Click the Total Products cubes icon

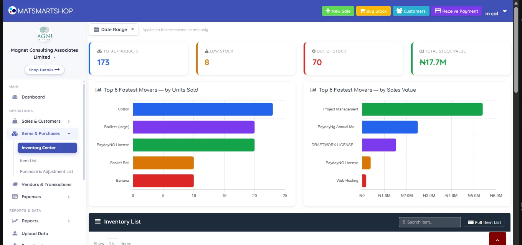point(99,51)
